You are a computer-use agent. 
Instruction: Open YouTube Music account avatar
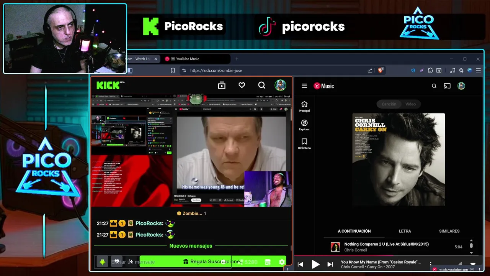click(x=461, y=86)
